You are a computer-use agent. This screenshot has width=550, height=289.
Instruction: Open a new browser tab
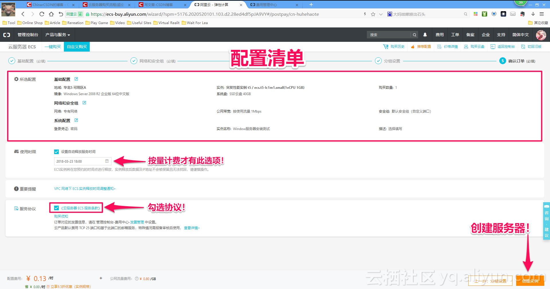(x=311, y=5)
